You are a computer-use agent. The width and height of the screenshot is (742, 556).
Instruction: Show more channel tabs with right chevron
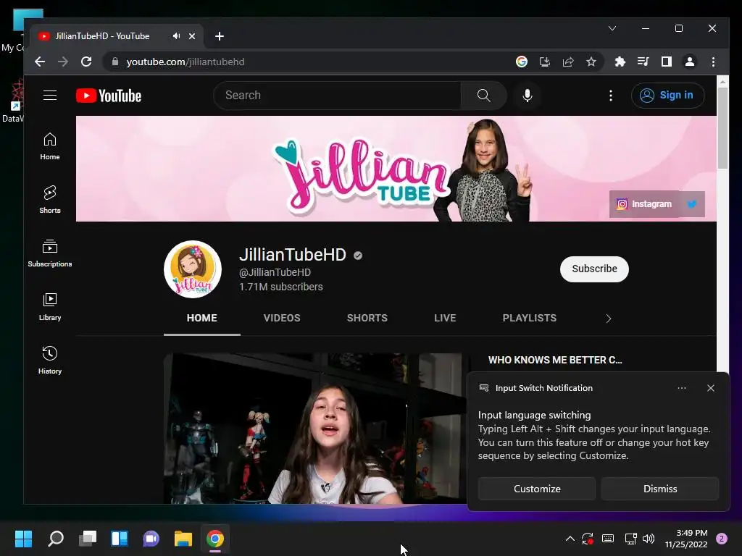click(x=609, y=319)
